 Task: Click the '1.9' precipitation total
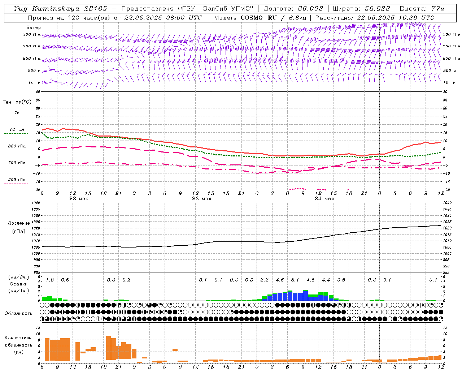pyautogui.click(x=50, y=280)
